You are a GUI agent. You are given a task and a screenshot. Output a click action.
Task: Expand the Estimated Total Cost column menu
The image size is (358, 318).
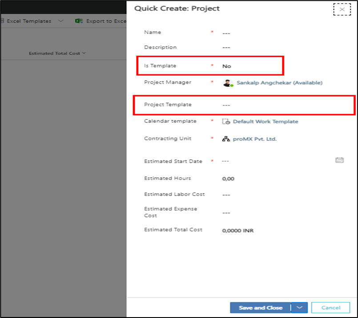84,53
